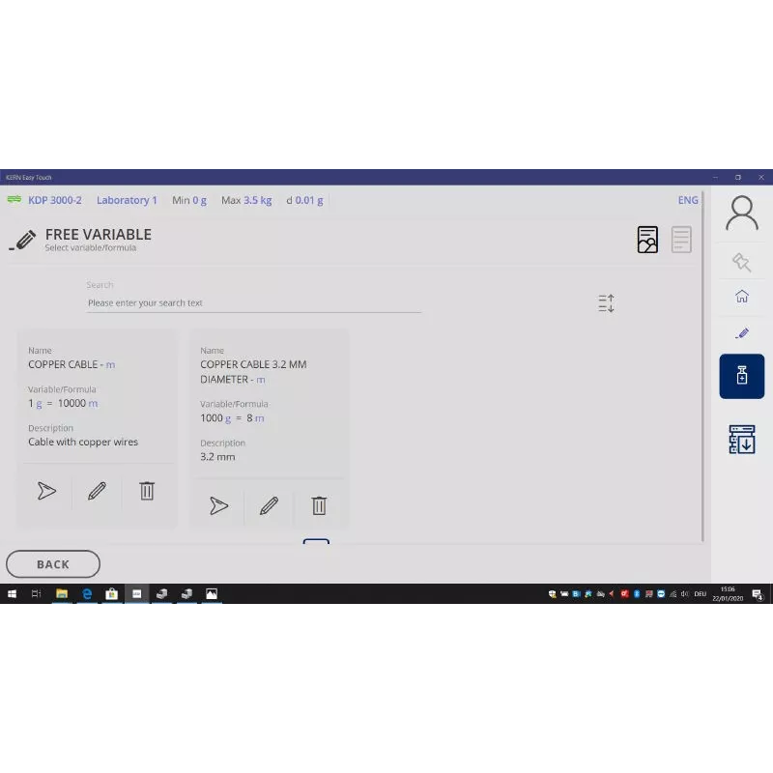The height and width of the screenshot is (773, 773).
Task: Click the pin icon in sidebar
Action: [741, 262]
